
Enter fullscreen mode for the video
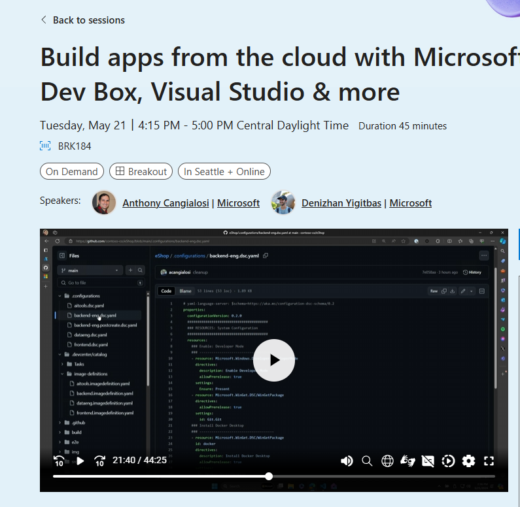489,461
